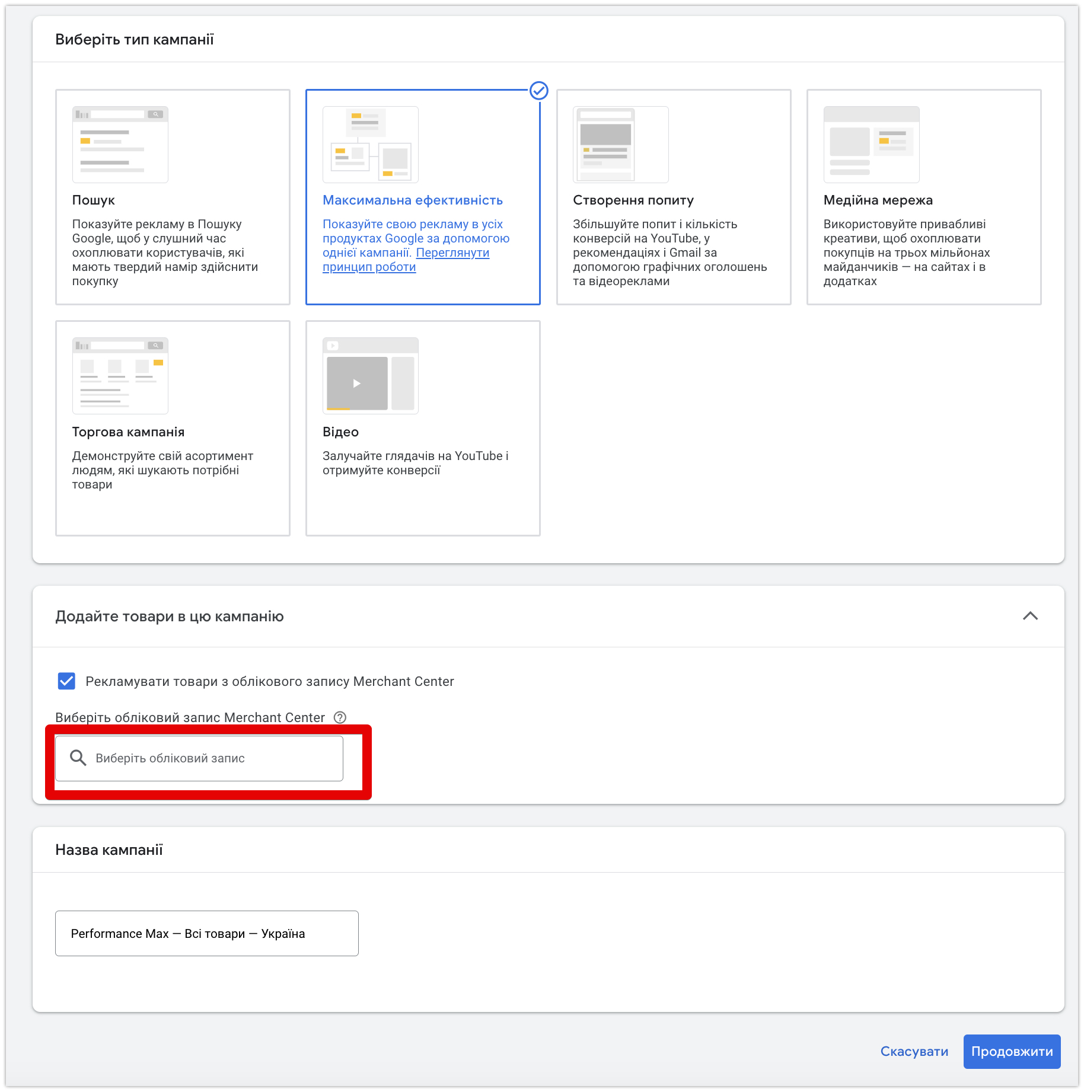Image resolution: width=1084 pixels, height=1092 pixels.
Task: Click the Відео campaign play illustration
Action: (x=371, y=376)
